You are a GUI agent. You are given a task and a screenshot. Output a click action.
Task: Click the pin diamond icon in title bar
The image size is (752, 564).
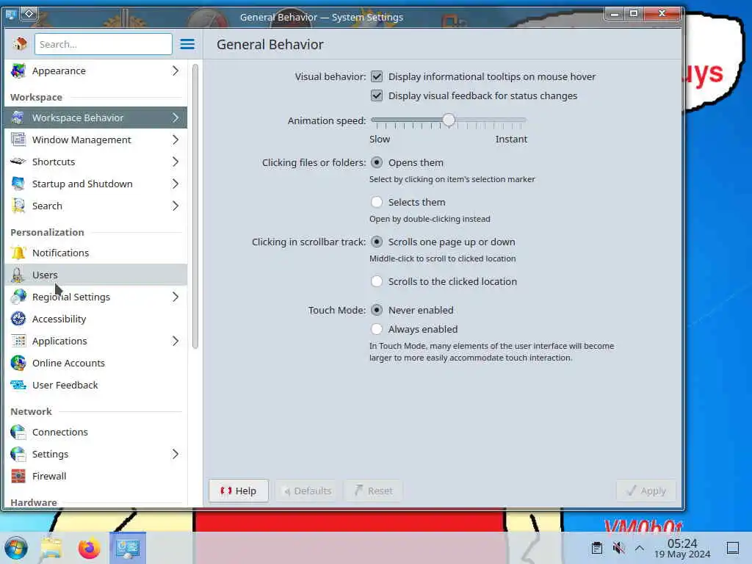pyautogui.click(x=29, y=13)
